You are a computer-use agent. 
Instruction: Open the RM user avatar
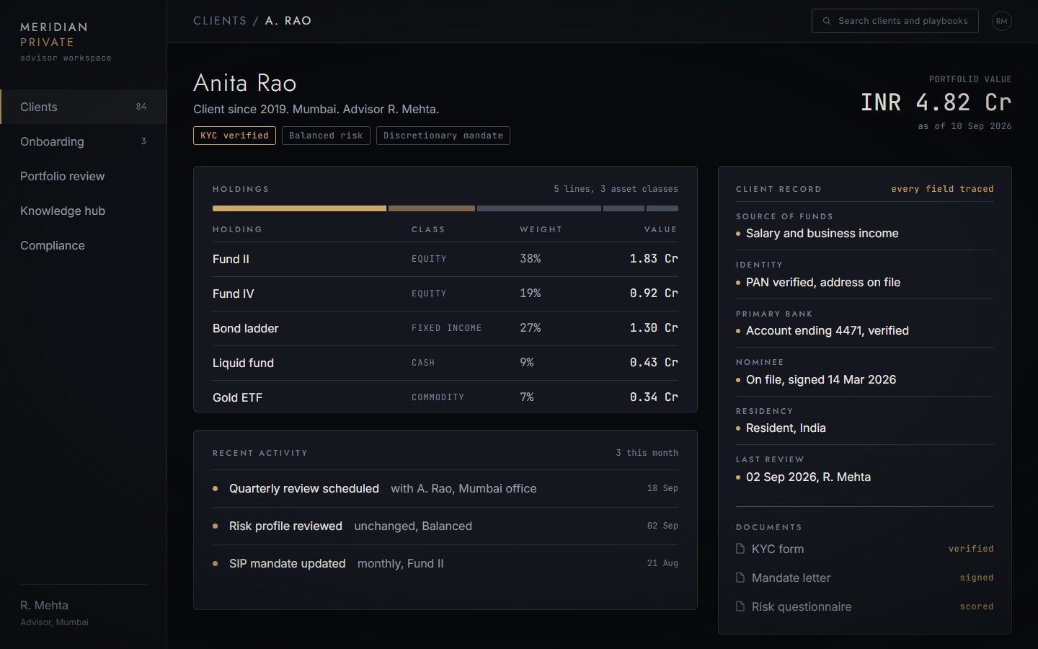(1001, 21)
